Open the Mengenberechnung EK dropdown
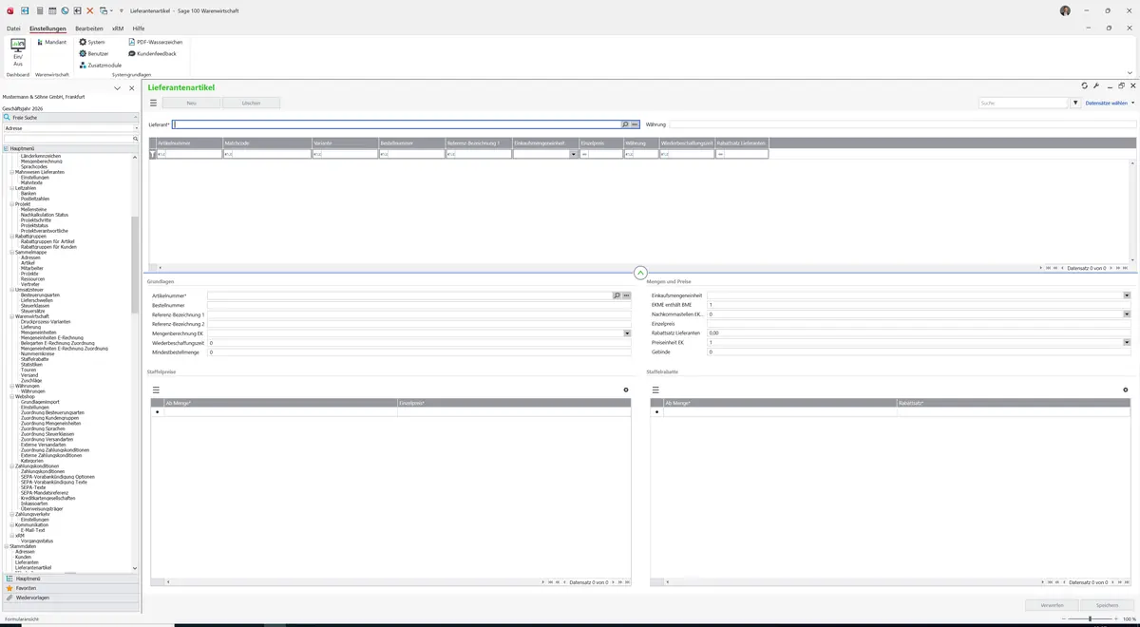This screenshot has height=627, width=1140. (627, 333)
